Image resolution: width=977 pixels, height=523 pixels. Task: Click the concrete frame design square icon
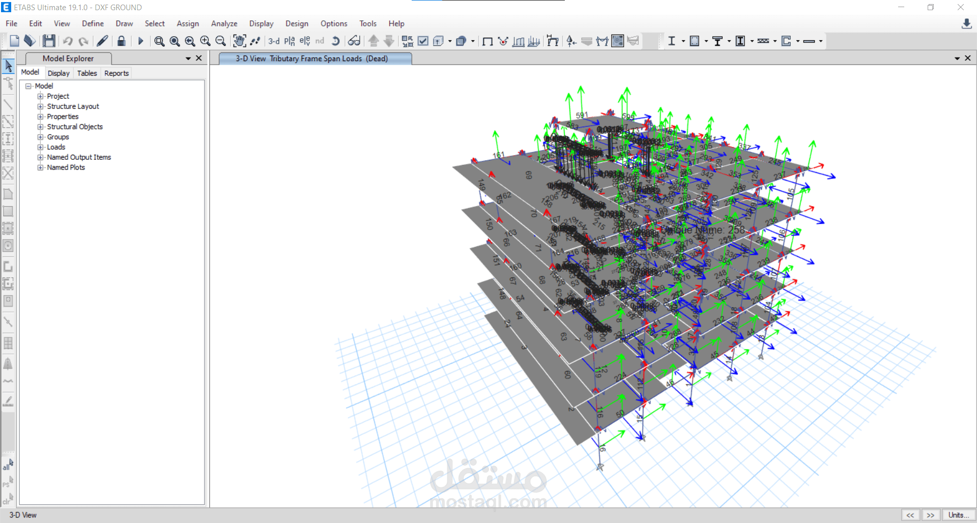695,41
